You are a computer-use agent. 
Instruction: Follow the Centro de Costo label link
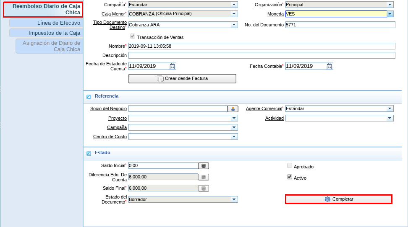[110, 137]
